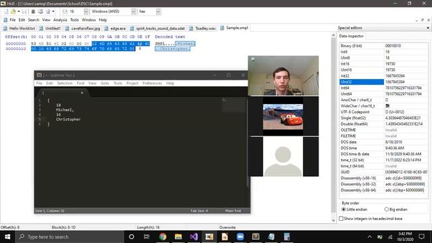Open the HxD File menu
The height and width of the screenshot is (243, 432).
pyautogui.click(x=13, y=20)
